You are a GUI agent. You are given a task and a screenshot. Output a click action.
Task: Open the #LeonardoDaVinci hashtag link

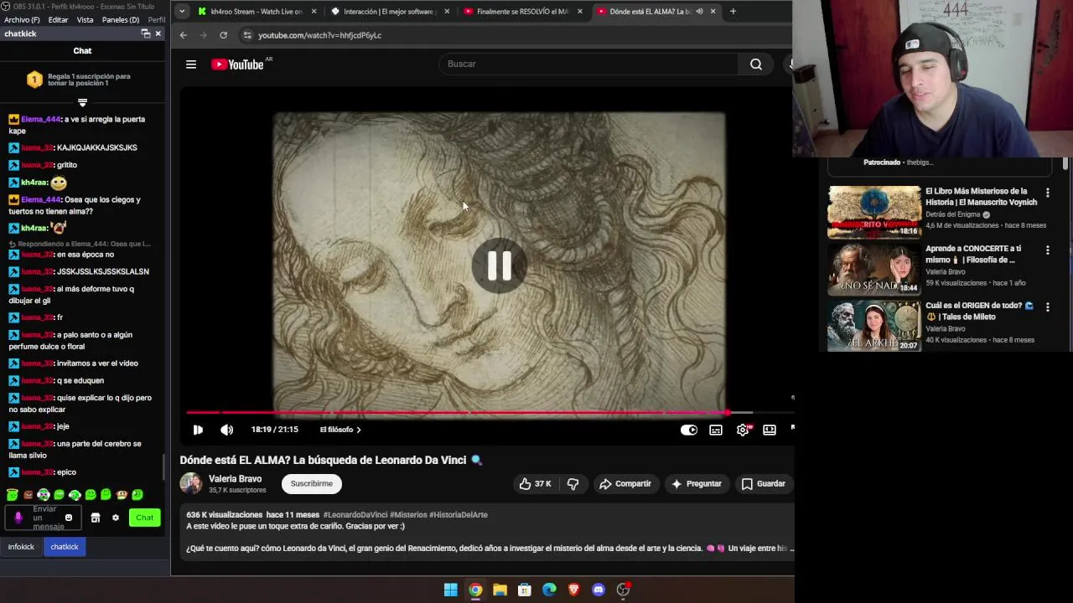pos(355,515)
